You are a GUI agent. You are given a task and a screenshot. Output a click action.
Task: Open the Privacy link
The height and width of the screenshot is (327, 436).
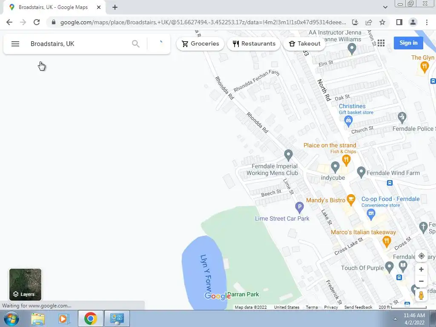pos(331,307)
